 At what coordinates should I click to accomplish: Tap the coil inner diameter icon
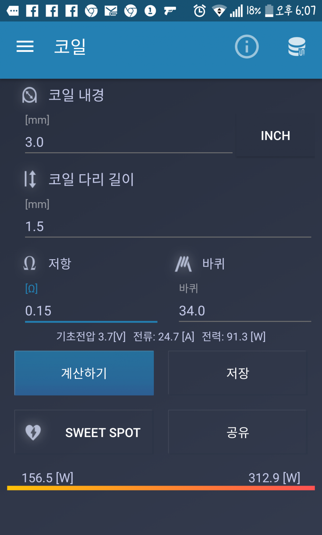coord(29,95)
